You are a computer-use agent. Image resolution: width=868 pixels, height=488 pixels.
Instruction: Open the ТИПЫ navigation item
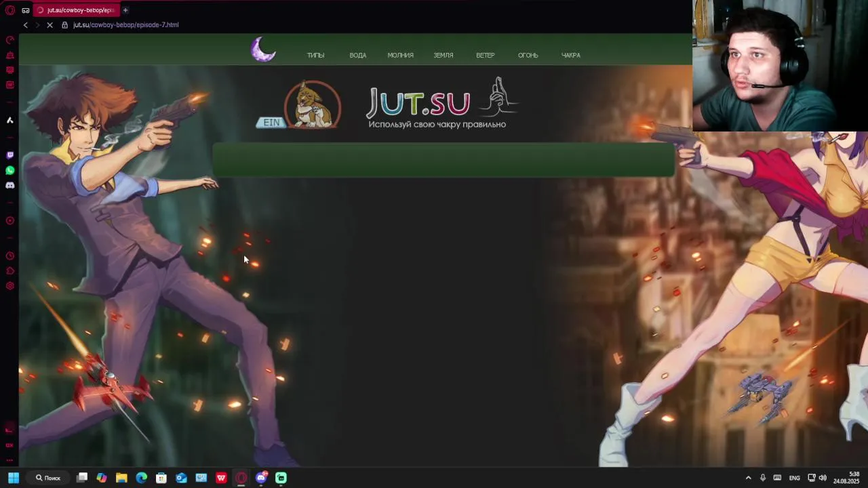(315, 56)
